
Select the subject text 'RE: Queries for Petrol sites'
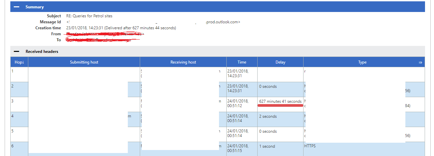point(89,16)
